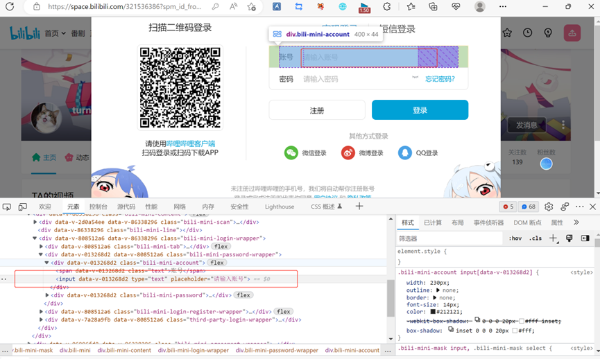Collapse the bili-mini-account div node
The image size is (600, 359).
tap(46, 263)
